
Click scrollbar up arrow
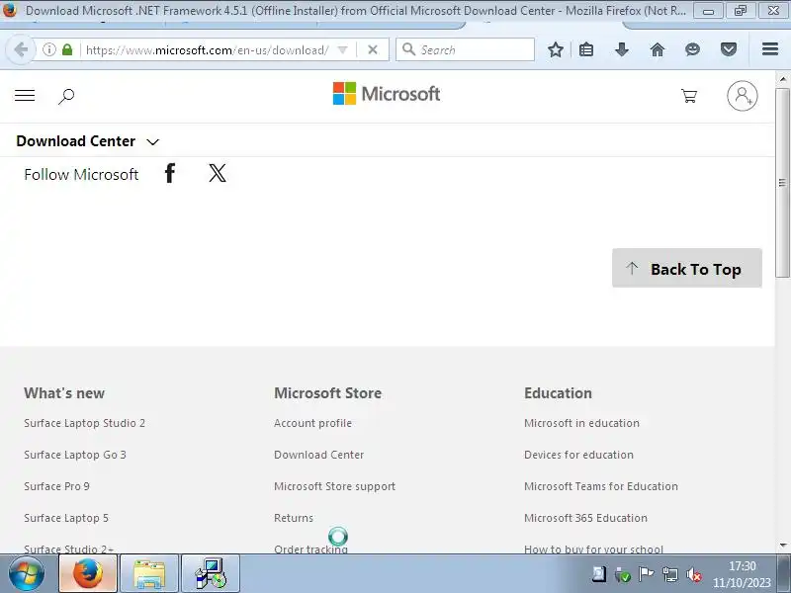pos(783,79)
